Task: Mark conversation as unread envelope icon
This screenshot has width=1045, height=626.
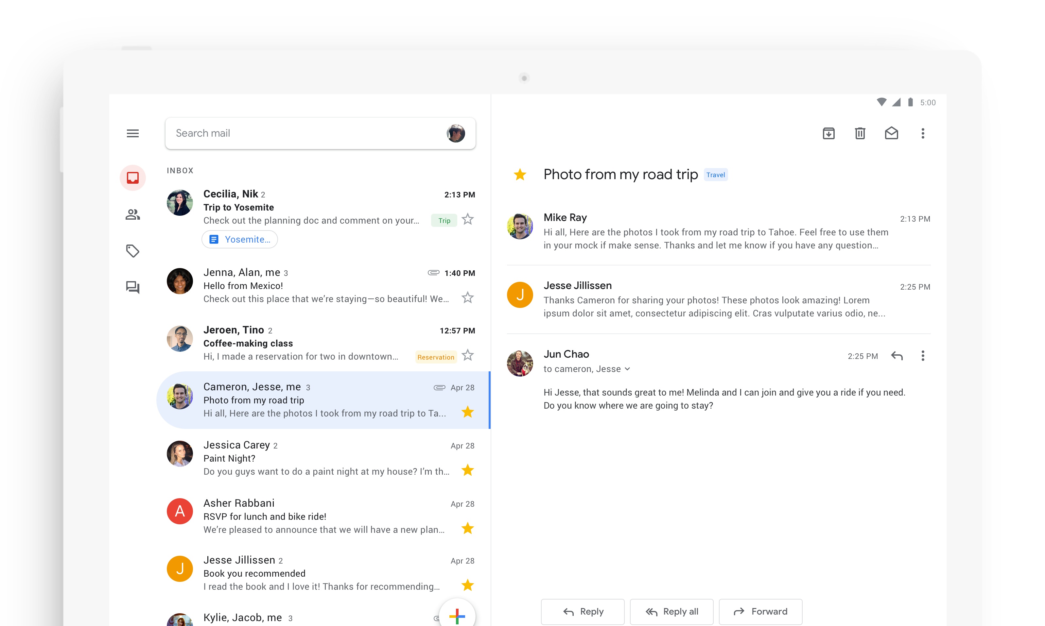Action: [891, 133]
